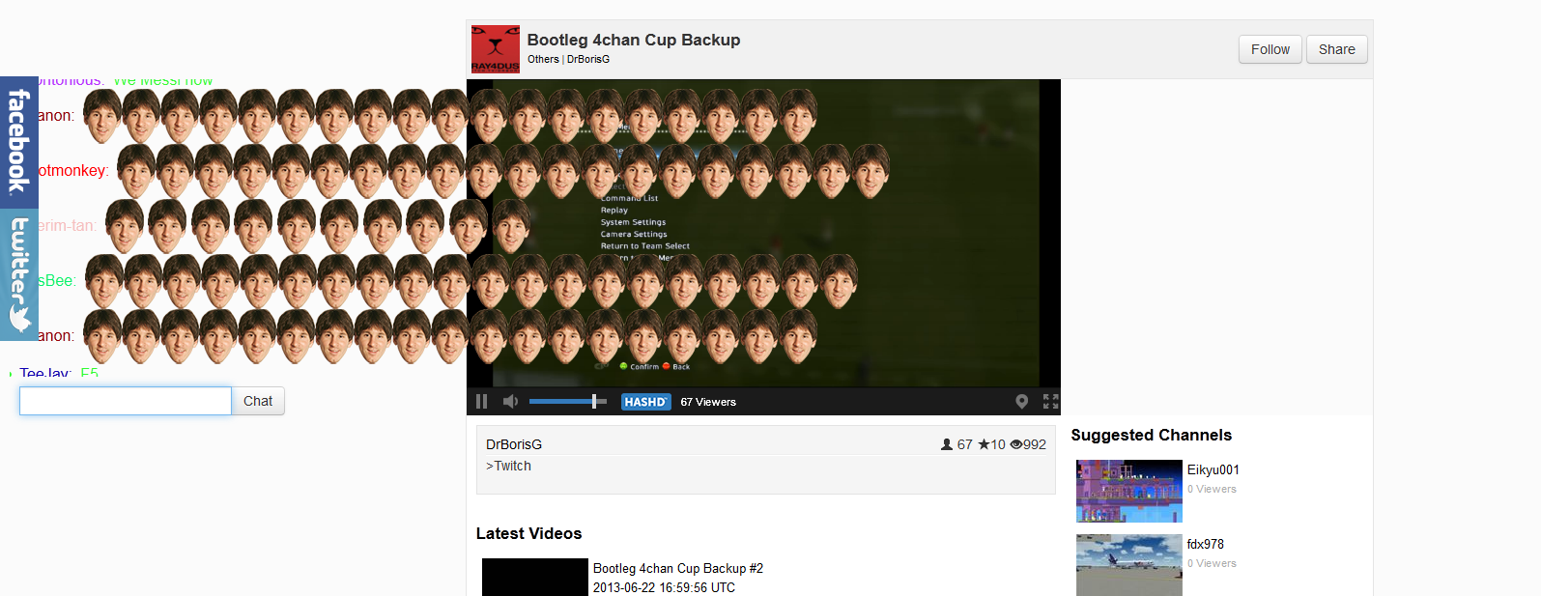Click Return to Team Select in video

(645, 246)
